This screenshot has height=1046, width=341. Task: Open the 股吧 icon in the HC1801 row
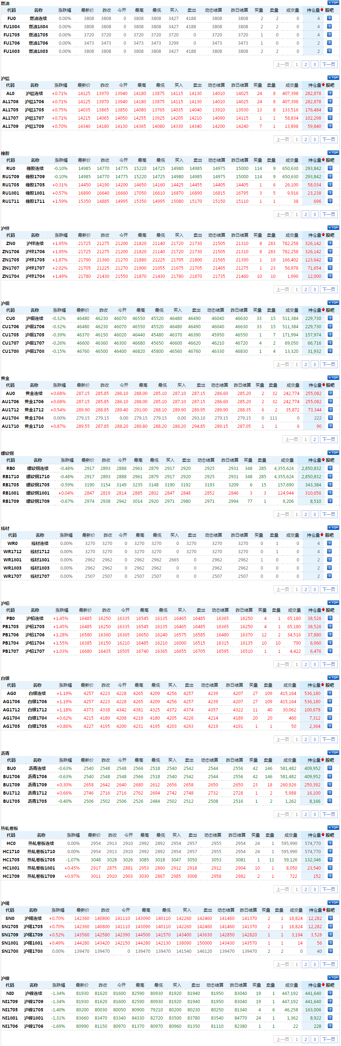tap(330, 868)
